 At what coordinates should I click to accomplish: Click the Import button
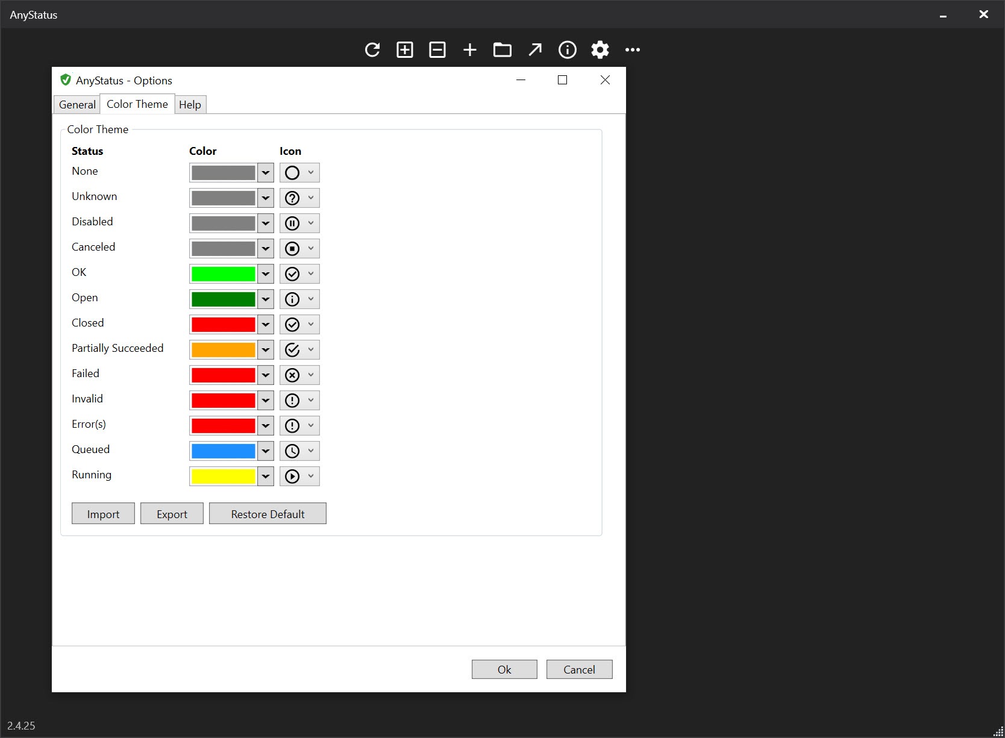(x=103, y=514)
